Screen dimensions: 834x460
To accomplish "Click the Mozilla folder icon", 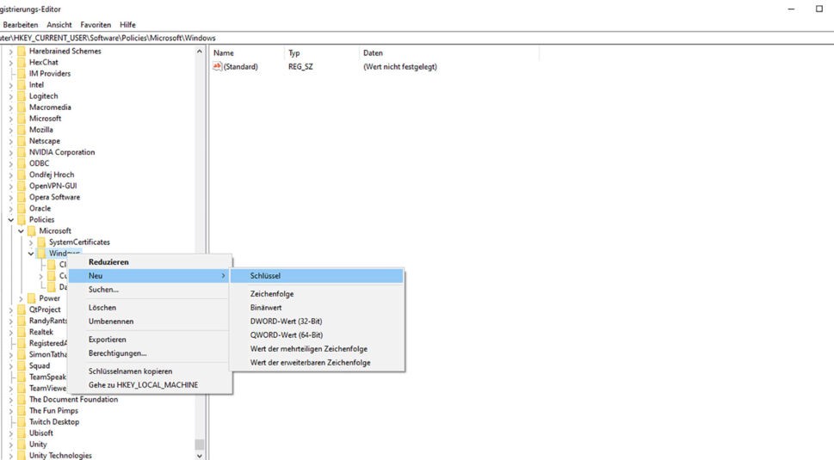I will [x=22, y=130].
